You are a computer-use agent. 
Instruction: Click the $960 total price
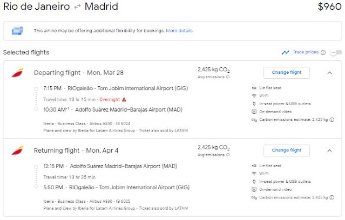[x=329, y=7]
